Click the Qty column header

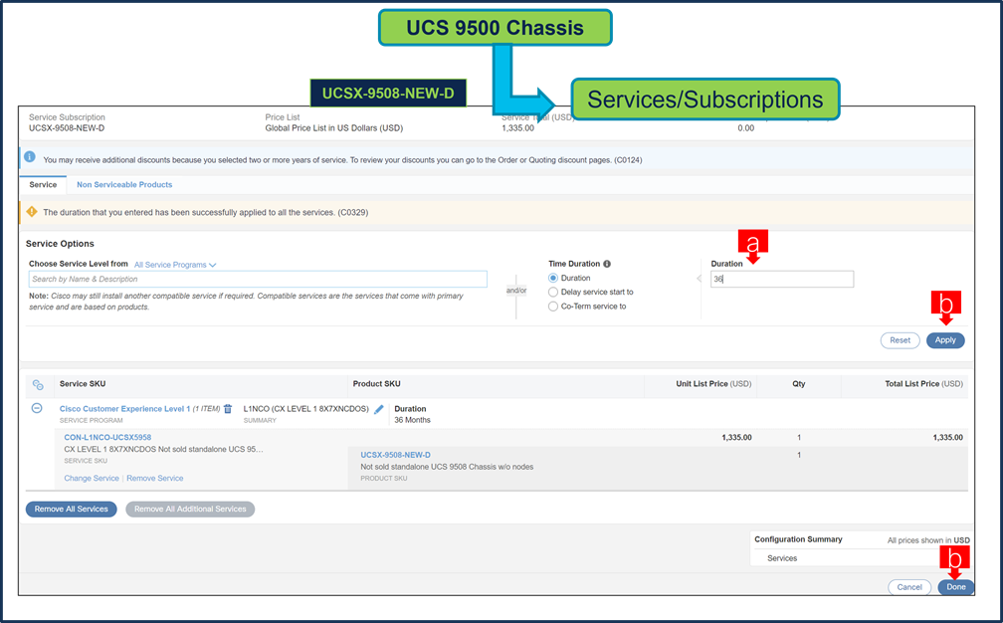tap(799, 384)
